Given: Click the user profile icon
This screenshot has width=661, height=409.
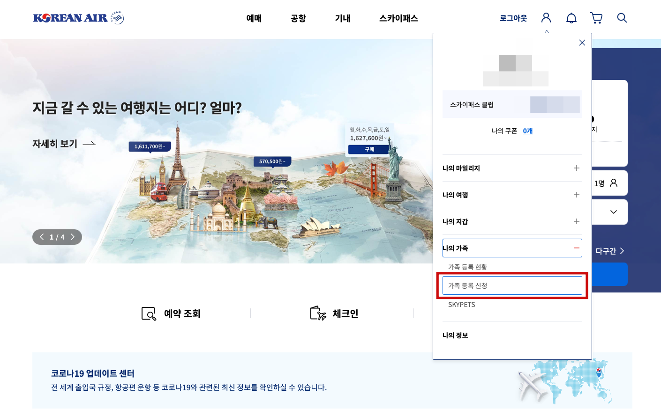Looking at the screenshot, I should tap(546, 18).
